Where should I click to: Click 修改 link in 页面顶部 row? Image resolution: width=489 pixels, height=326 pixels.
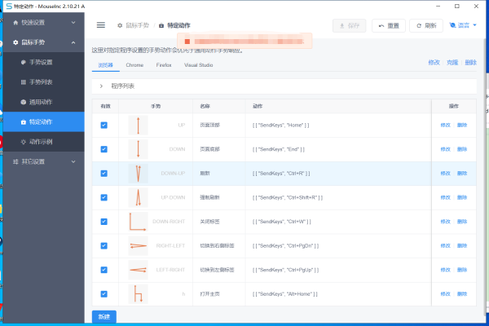445,125
